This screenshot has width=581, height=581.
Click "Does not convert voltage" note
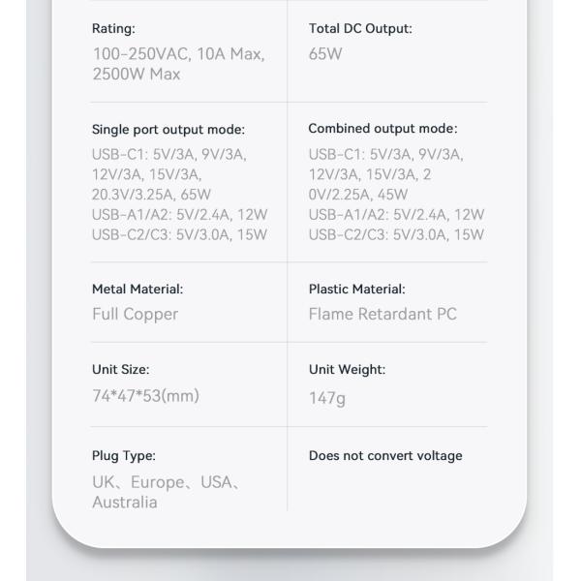click(385, 455)
